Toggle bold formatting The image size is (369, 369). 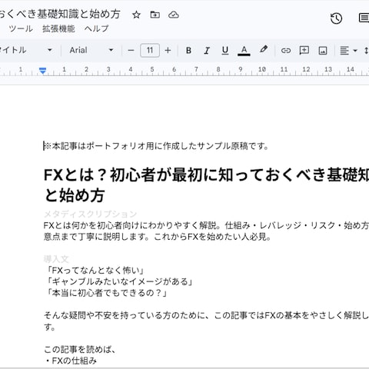[x=188, y=51]
